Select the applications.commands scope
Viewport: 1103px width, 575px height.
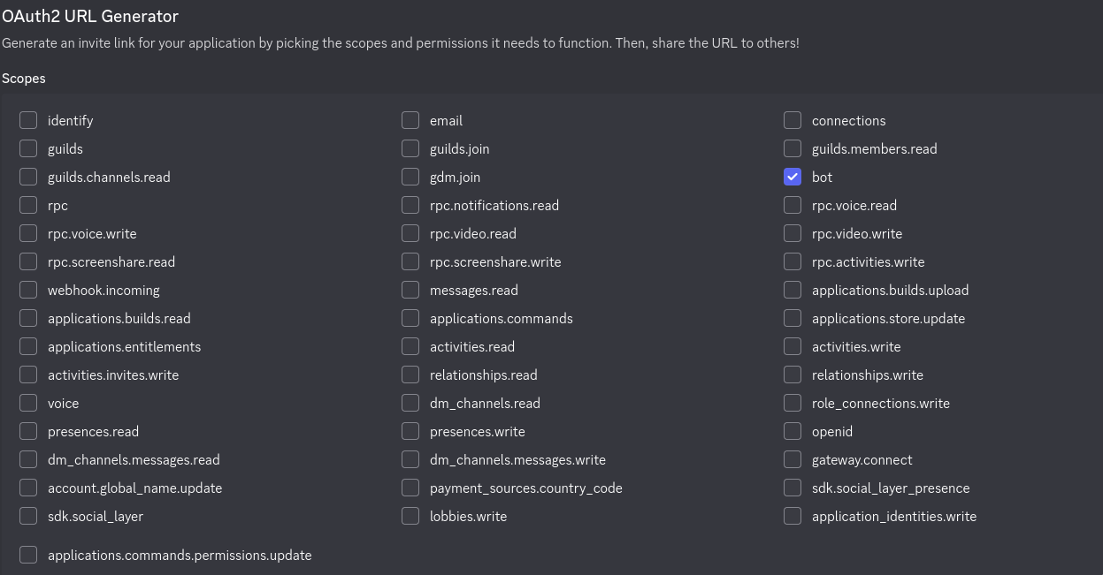[410, 318]
